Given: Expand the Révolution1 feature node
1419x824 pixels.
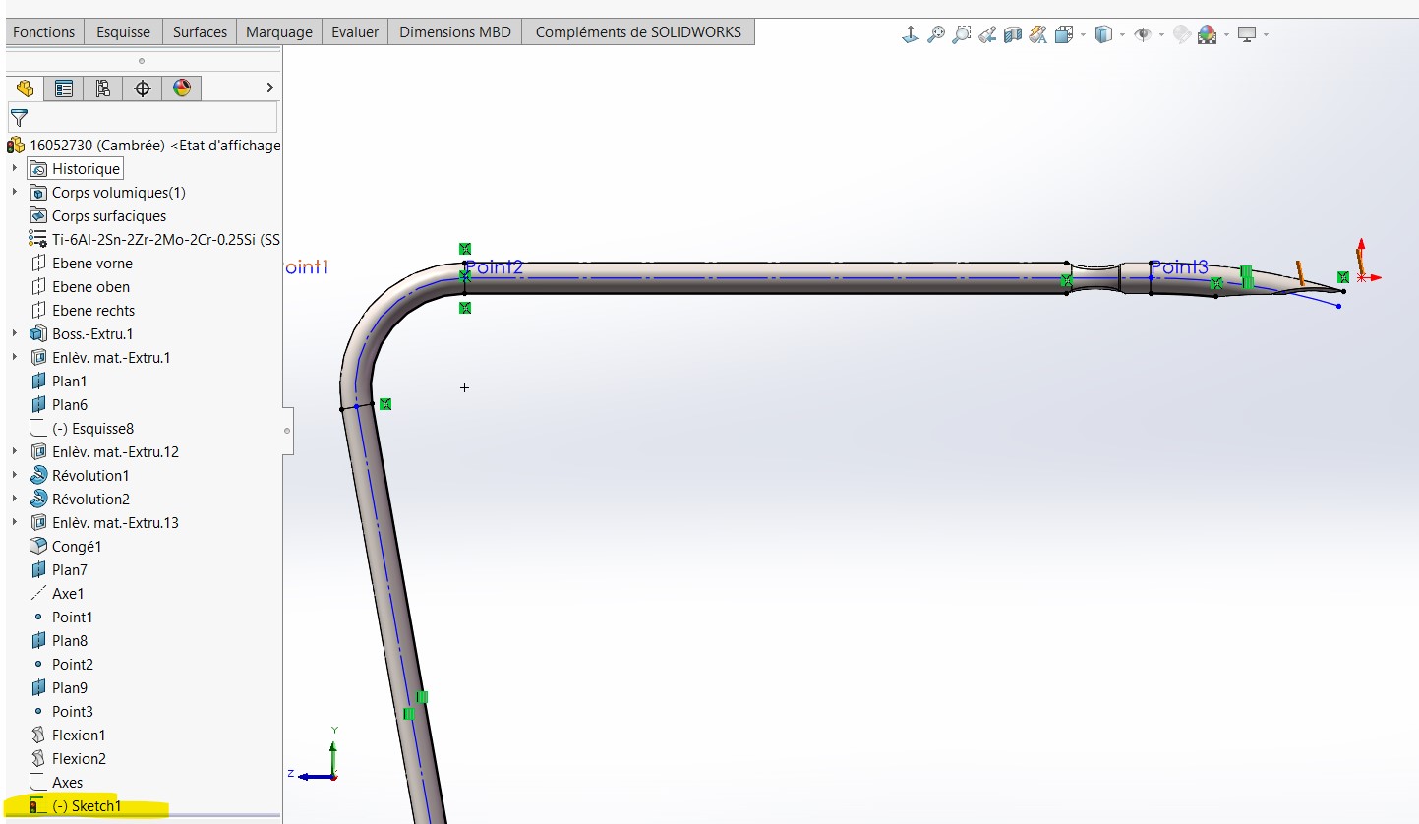Looking at the screenshot, I should coord(15,476).
